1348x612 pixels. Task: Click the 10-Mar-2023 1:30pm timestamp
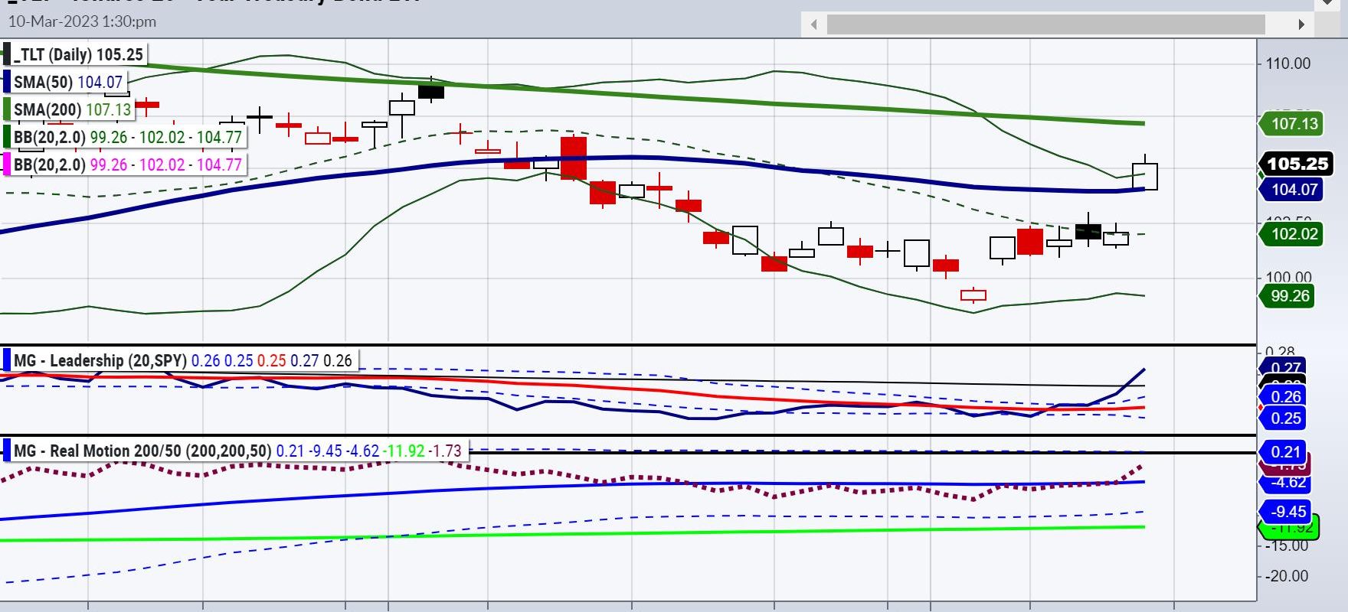(83, 21)
